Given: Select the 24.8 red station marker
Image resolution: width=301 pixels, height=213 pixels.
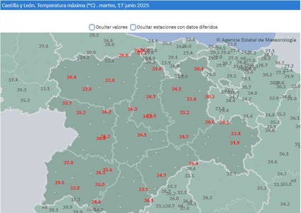Looking at the screenshot, I should point(96,202).
